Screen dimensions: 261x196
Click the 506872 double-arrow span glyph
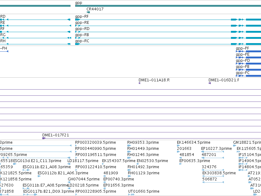(213, 182)
